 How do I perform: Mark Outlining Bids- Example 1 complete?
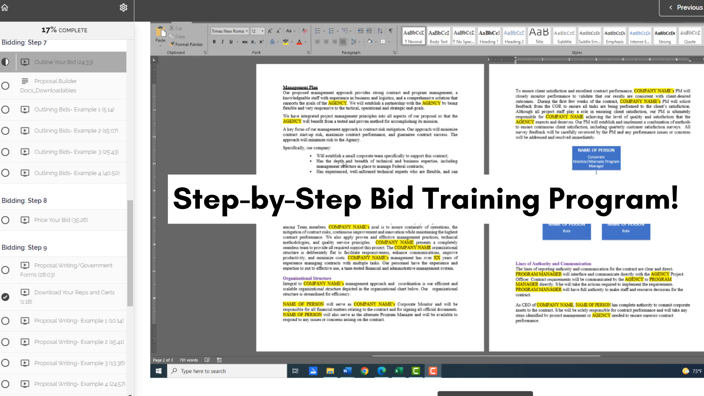tap(5, 110)
